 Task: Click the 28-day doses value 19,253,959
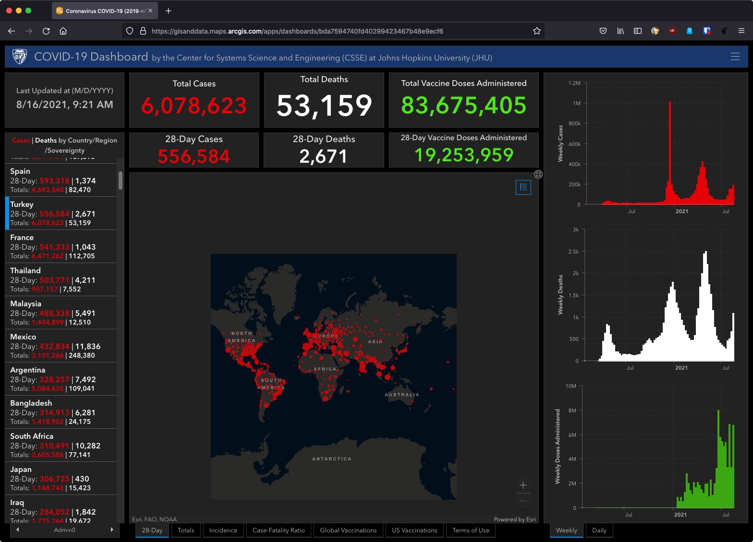[464, 155]
